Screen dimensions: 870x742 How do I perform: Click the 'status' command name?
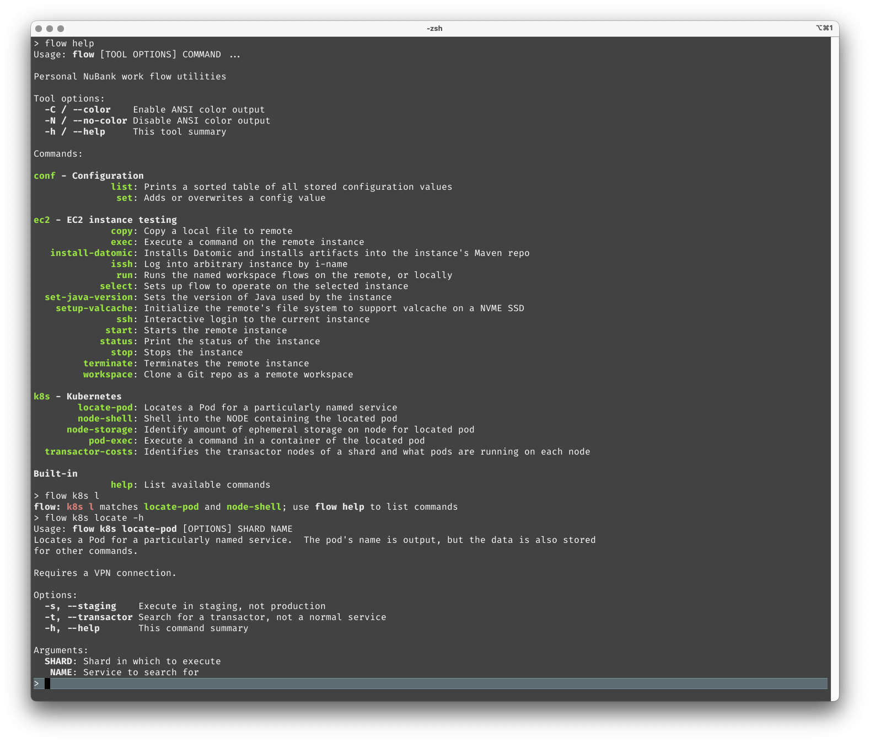pos(116,341)
